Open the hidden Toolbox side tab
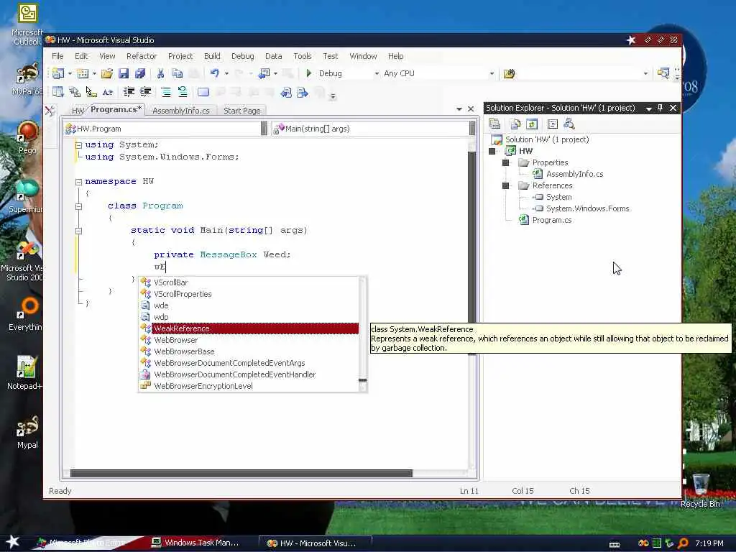The height and width of the screenshot is (552, 736). (x=50, y=111)
